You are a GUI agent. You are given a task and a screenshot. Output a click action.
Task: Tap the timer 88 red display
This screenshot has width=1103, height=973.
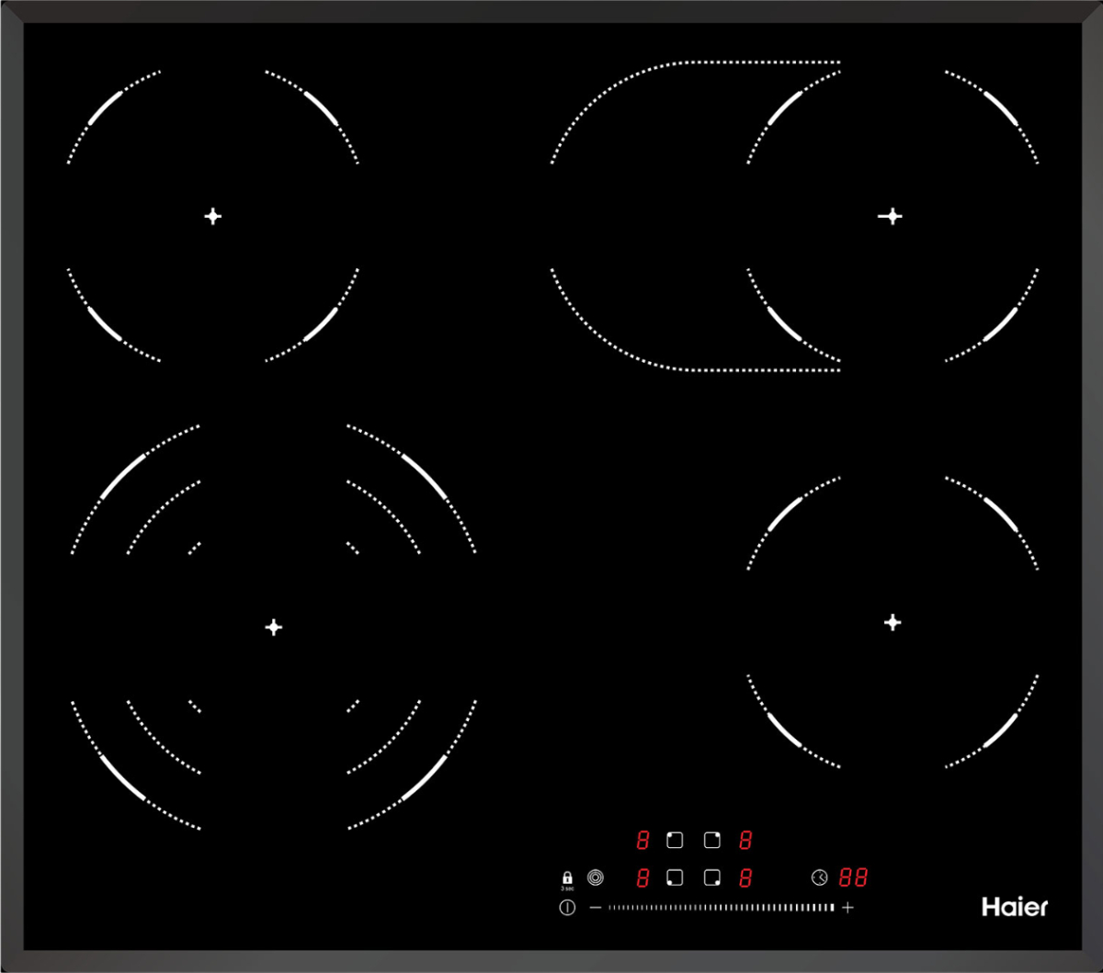[853, 877]
